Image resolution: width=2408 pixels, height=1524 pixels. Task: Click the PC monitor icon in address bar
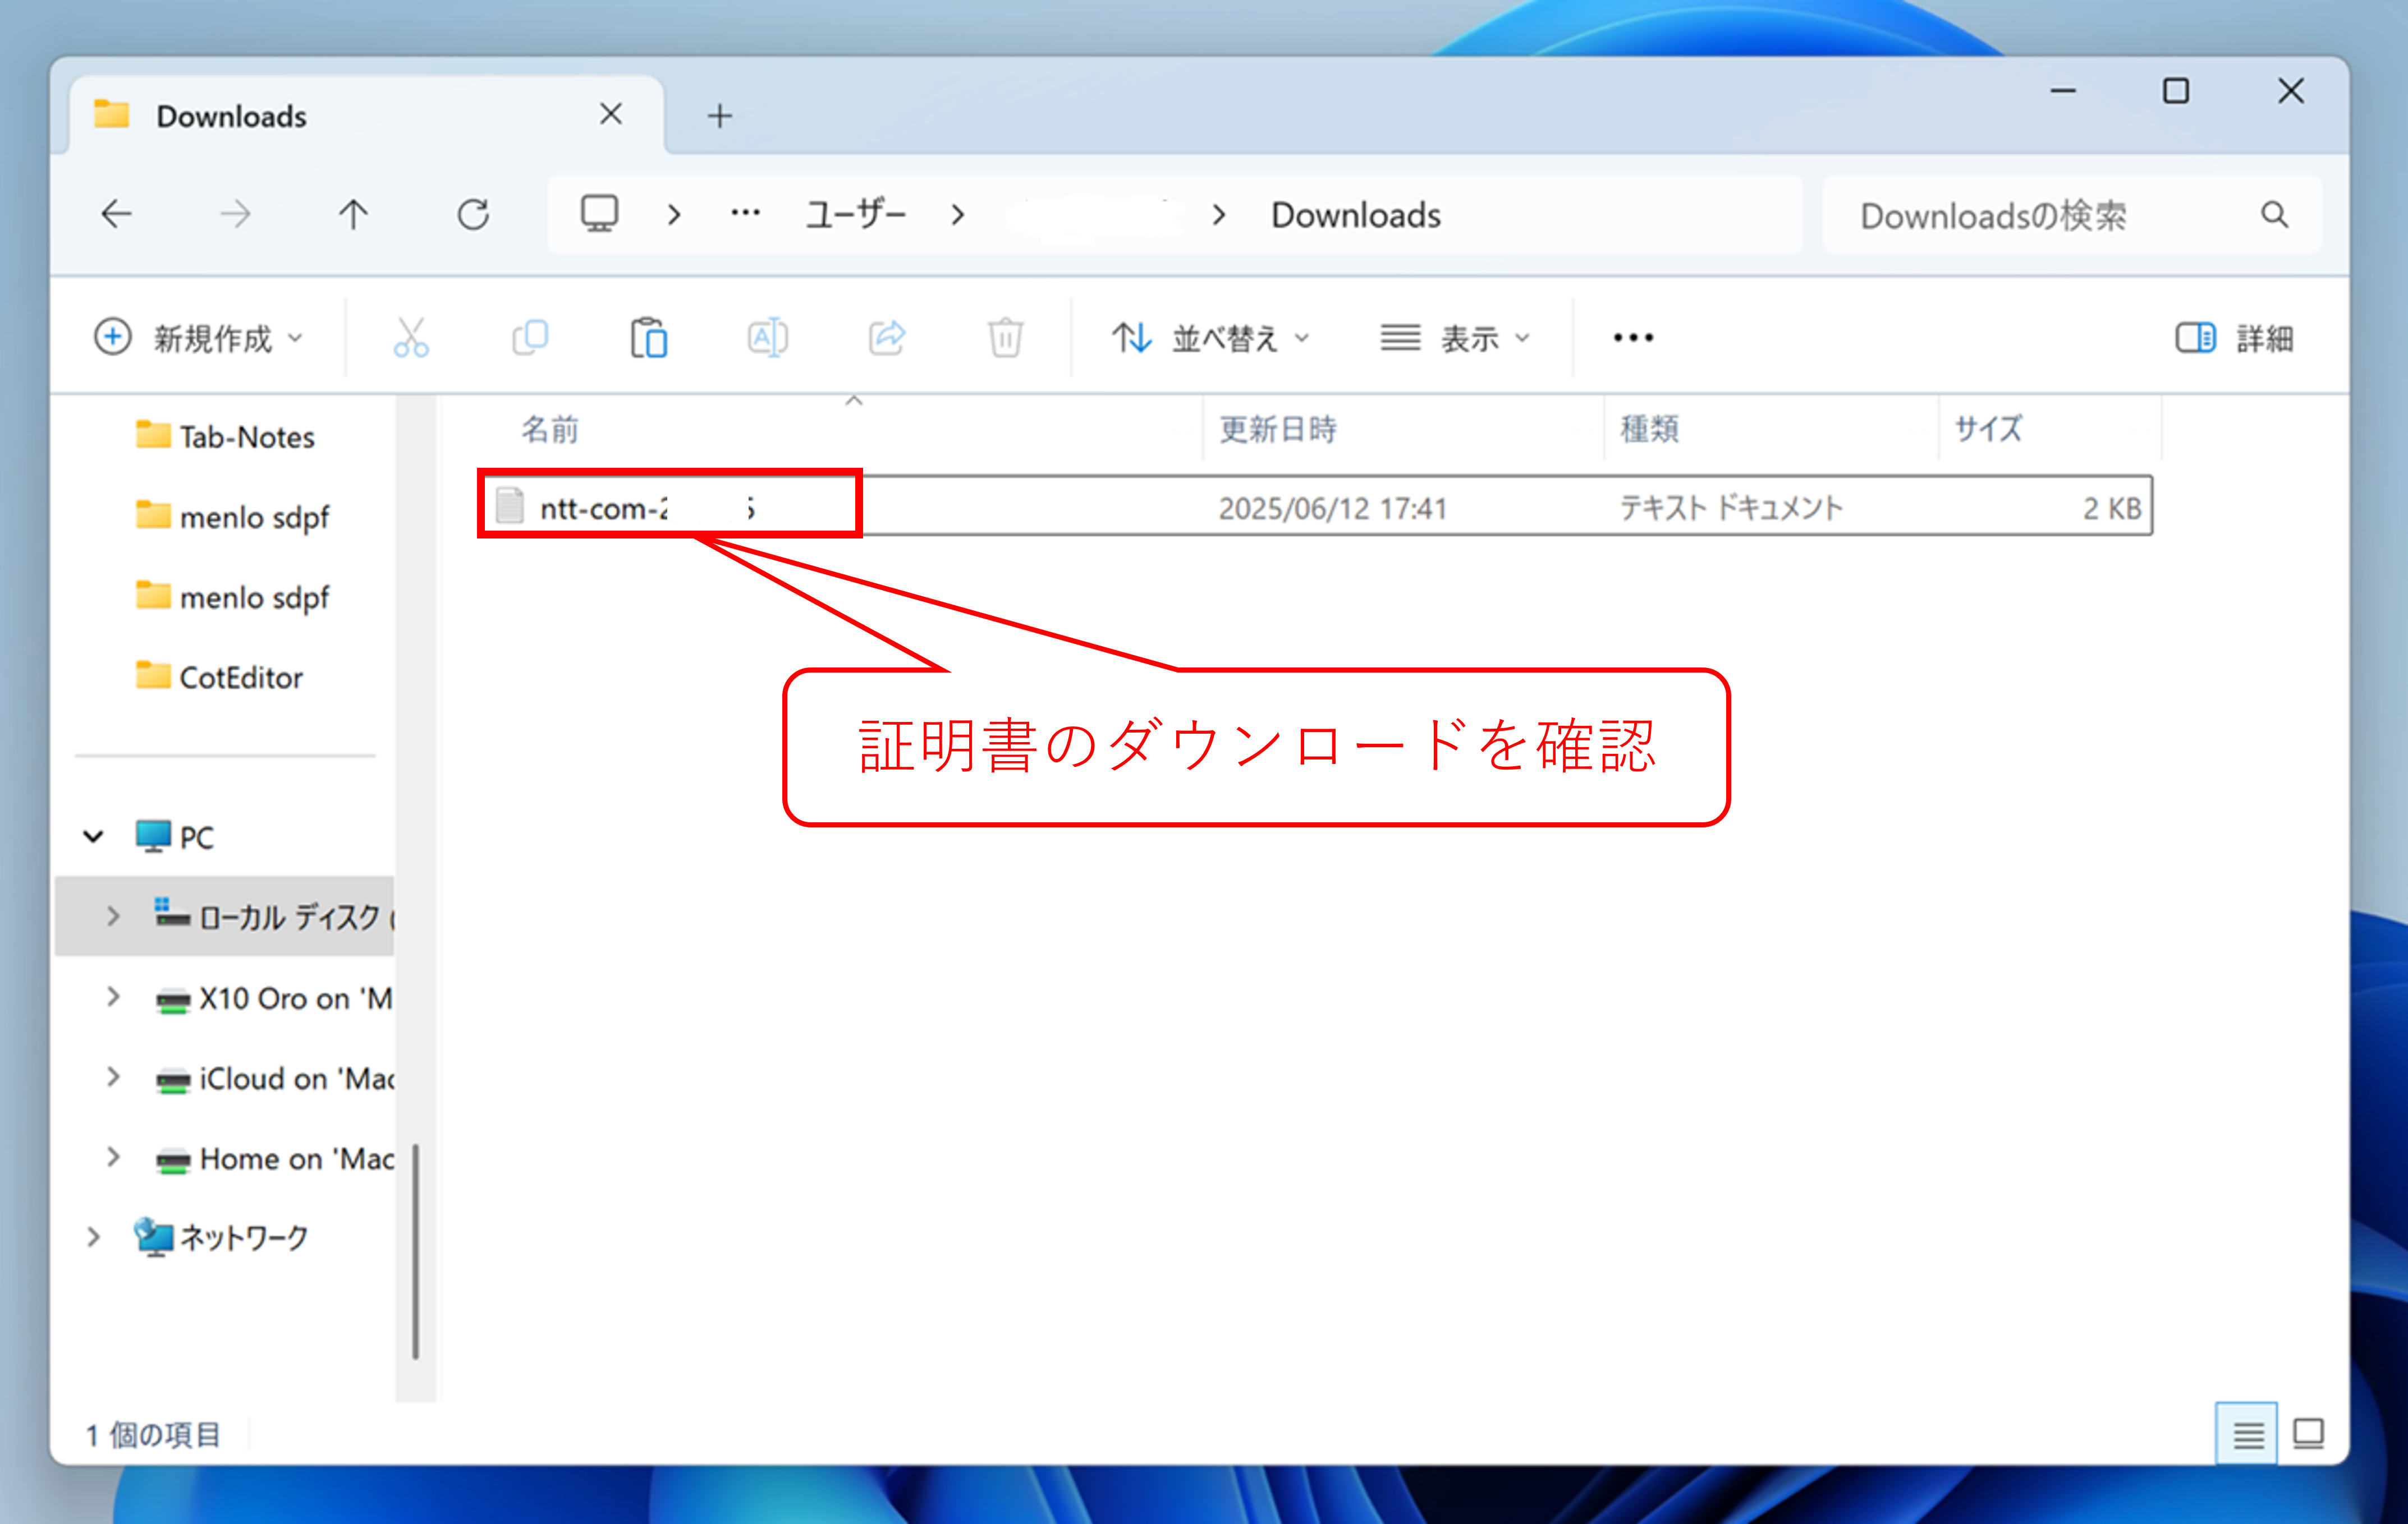click(599, 214)
